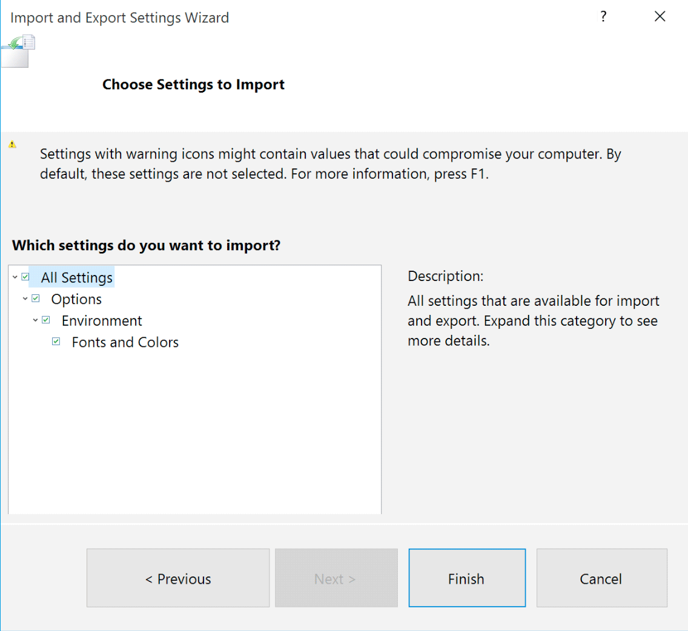
Task: Collapse the All Settings tree node
Action: click(15, 277)
